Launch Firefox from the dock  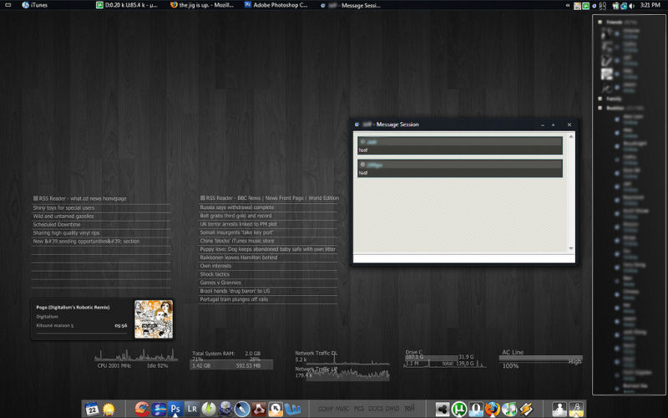tap(493, 409)
